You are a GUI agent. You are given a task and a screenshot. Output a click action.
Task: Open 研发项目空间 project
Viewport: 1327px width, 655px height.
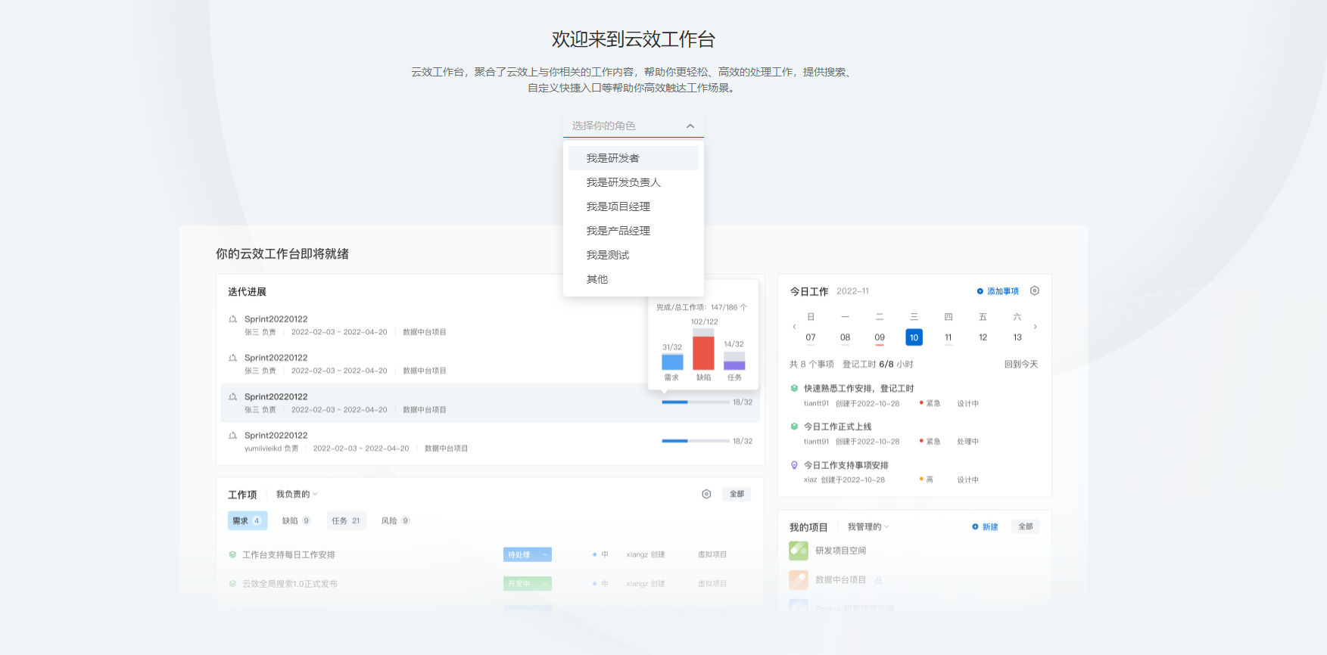point(840,551)
